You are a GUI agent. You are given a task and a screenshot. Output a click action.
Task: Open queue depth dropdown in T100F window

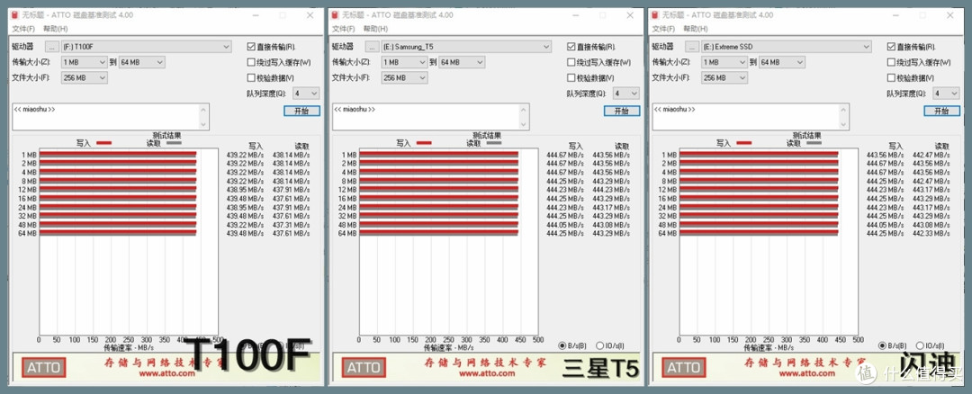(x=306, y=94)
